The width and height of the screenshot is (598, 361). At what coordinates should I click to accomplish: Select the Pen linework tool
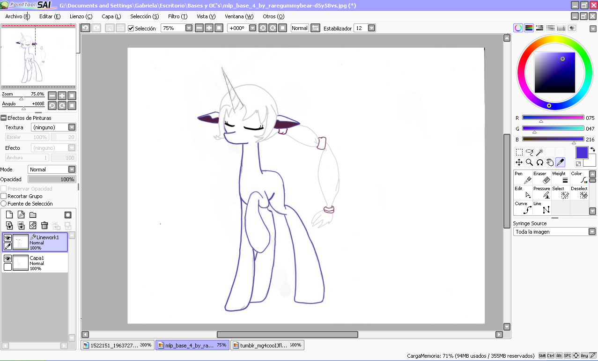pos(523,177)
